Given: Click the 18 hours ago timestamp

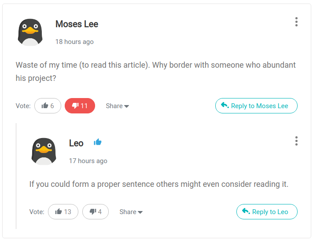Looking at the screenshot, I should [x=74, y=42].
